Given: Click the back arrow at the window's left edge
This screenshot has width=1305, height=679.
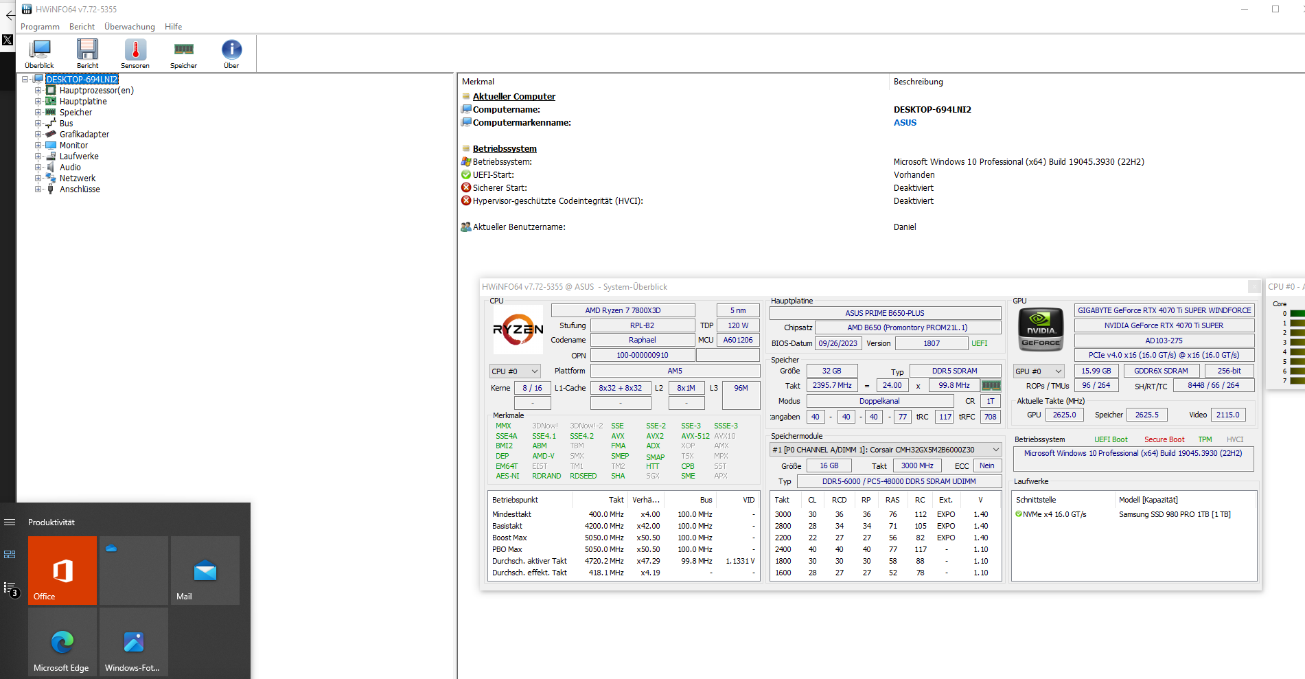Looking at the screenshot, I should (10, 14).
